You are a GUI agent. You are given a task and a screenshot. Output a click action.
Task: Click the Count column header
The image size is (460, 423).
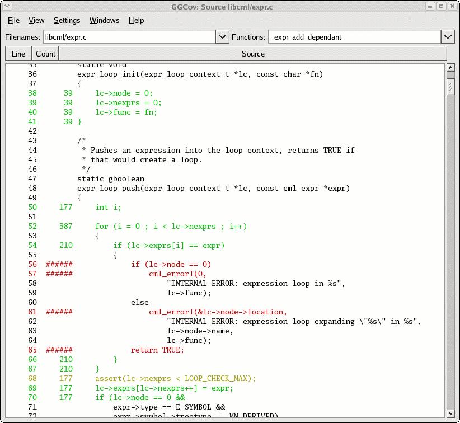[45, 54]
